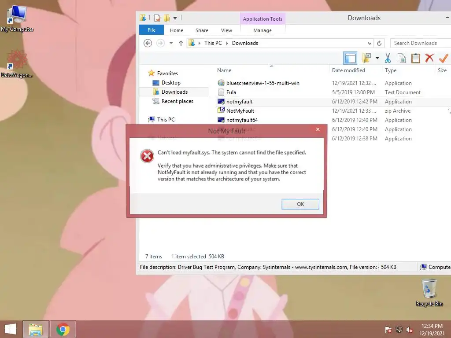Select the Eula text document
451x338 pixels.
[231, 92]
